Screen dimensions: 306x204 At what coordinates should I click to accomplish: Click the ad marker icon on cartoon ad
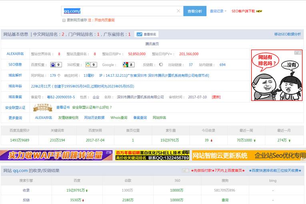(298, 53)
